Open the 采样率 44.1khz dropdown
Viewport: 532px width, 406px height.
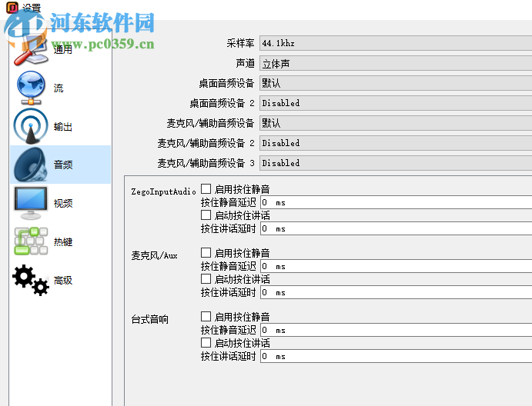396,43
